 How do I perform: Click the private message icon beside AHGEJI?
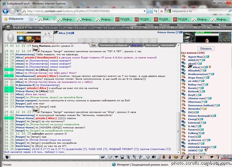(184, 60)
